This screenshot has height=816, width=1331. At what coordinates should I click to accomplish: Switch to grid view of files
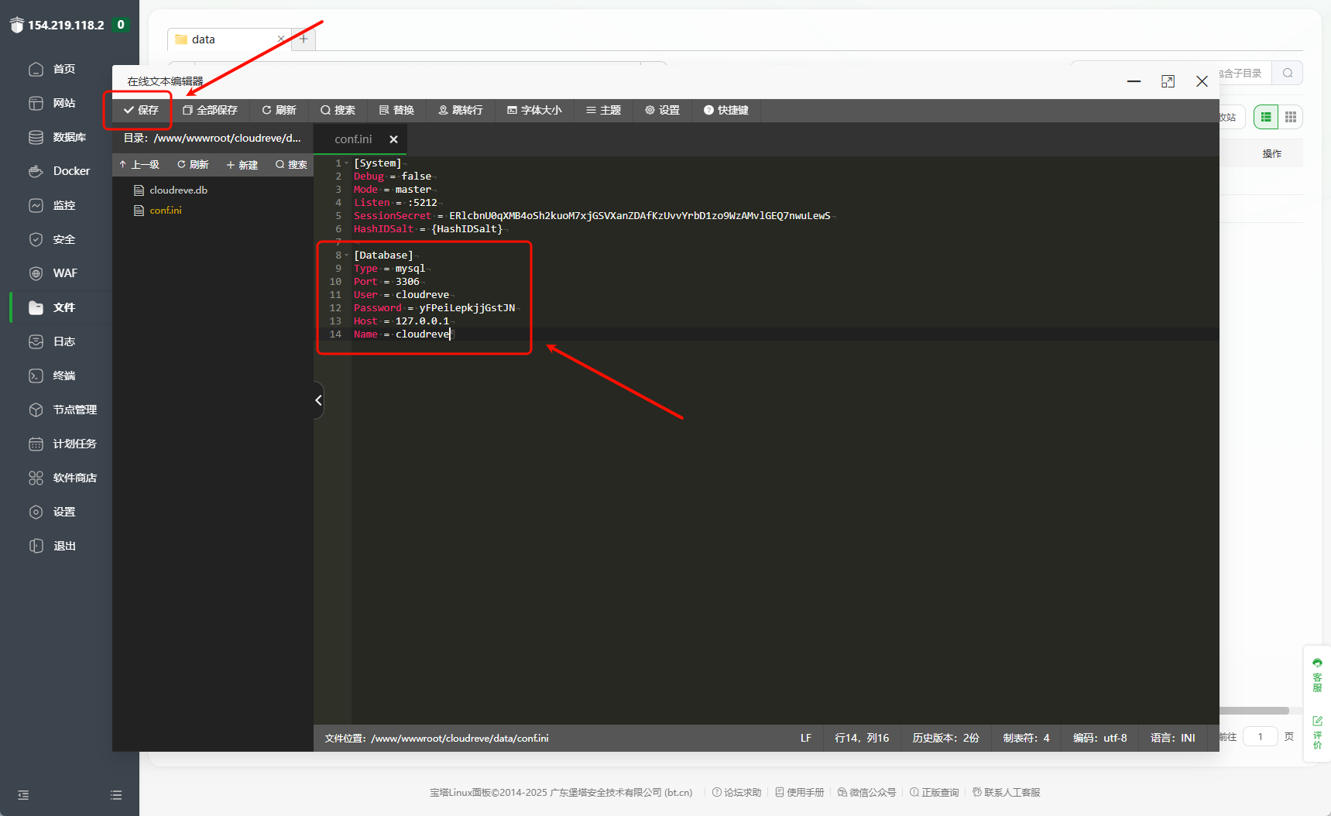pos(1290,117)
